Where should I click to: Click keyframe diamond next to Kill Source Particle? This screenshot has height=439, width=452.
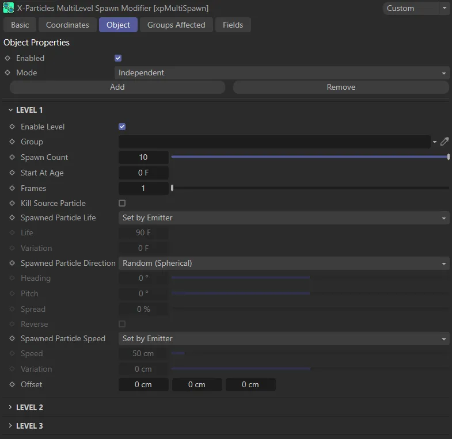pyautogui.click(x=12, y=203)
